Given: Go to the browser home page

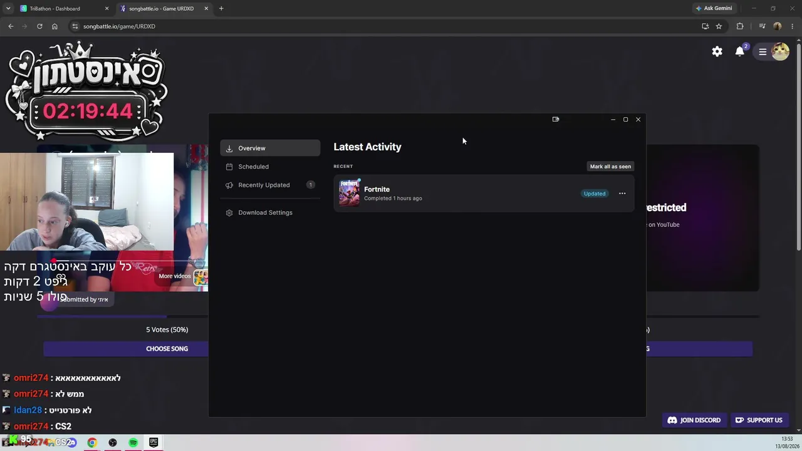Looking at the screenshot, I should click(x=55, y=26).
